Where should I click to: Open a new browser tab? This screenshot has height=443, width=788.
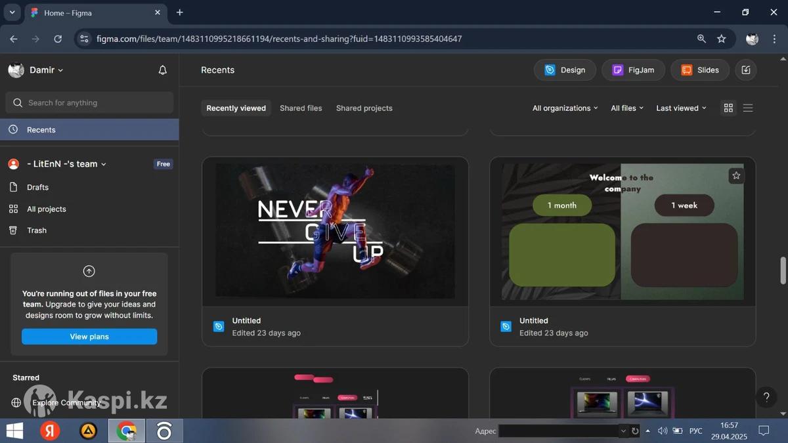click(180, 12)
